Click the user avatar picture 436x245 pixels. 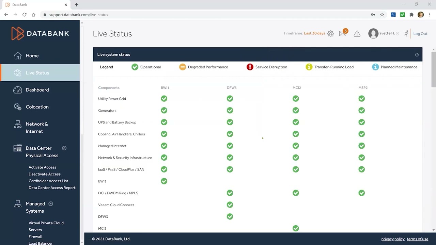point(373,33)
